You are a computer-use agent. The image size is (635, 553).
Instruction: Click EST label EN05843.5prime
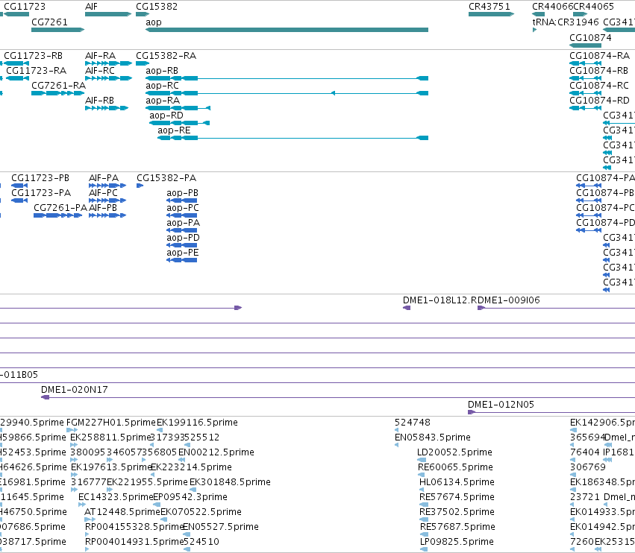(433, 437)
